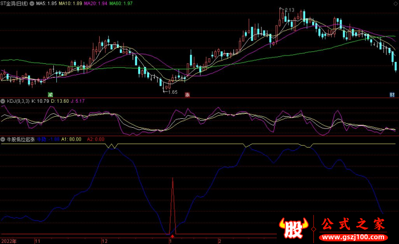Click the red A2 spike peak
This screenshot has height=244, width=399.
tap(173, 179)
